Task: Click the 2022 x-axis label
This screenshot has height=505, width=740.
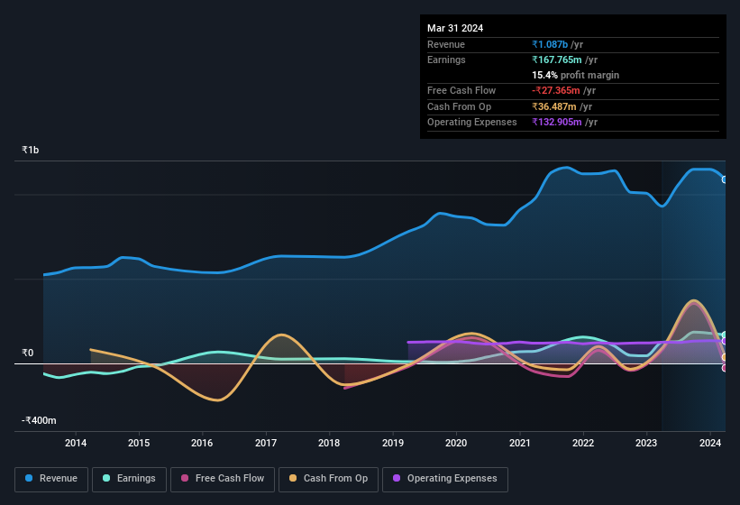Action: coord(583,443)
